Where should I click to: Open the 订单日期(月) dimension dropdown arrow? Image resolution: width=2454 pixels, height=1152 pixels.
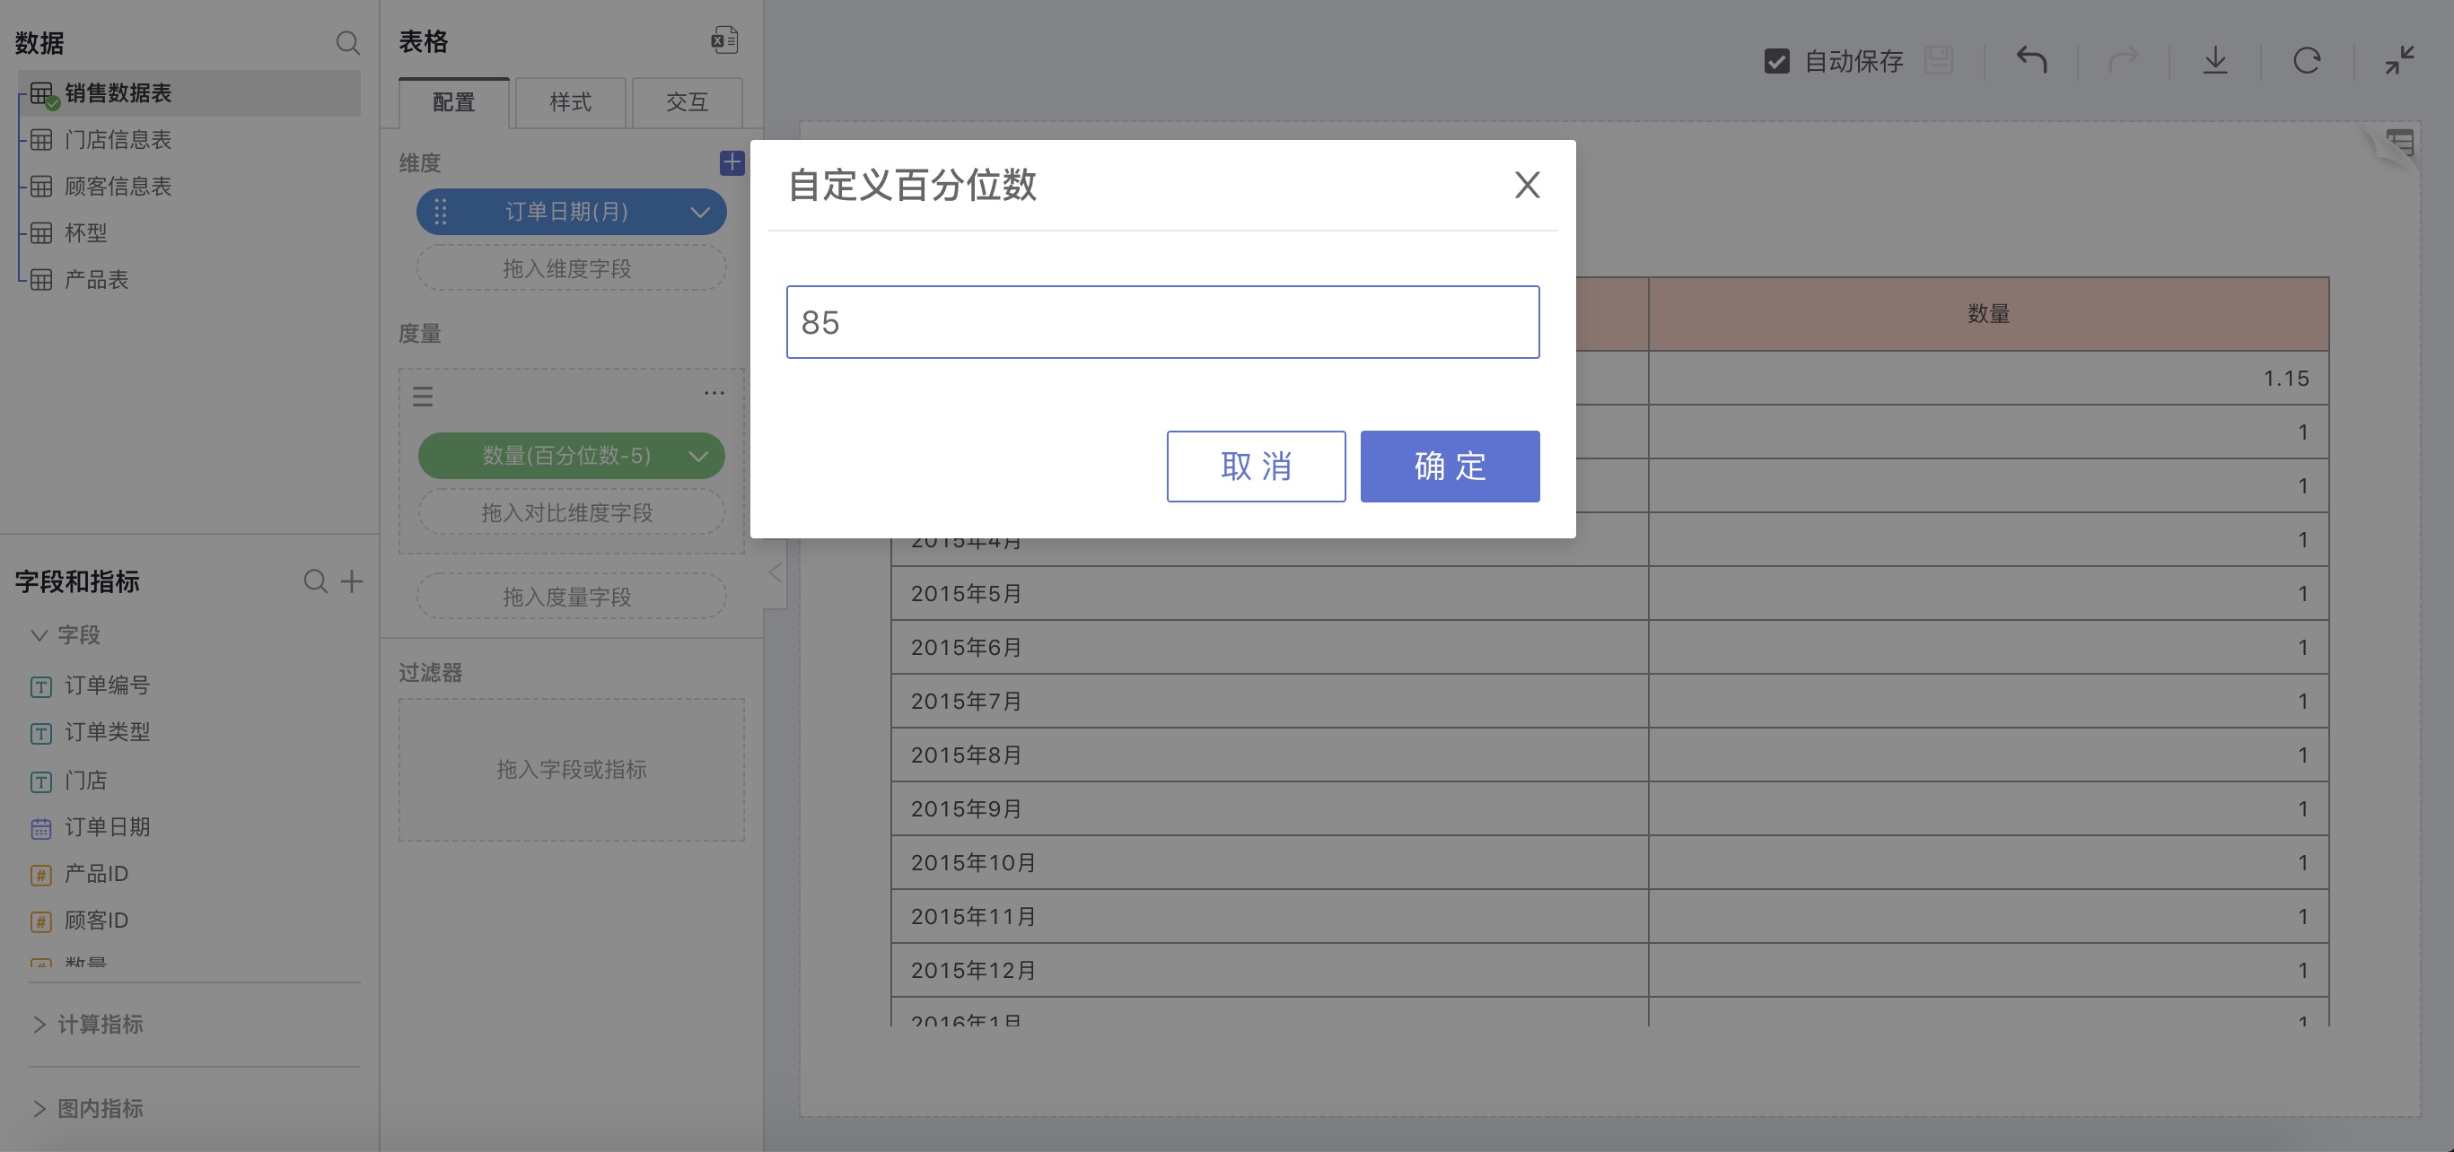700,212
